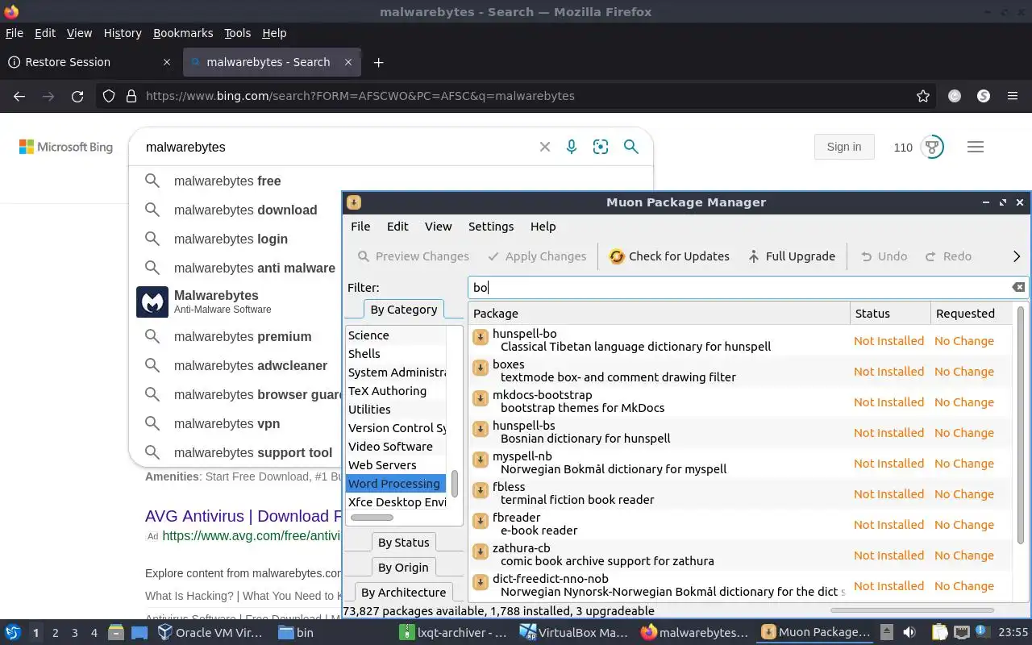Click the Firefox tracking protection shield icon
The height and width of the screenshot is (645, 1032).
(x=110, y=96)
